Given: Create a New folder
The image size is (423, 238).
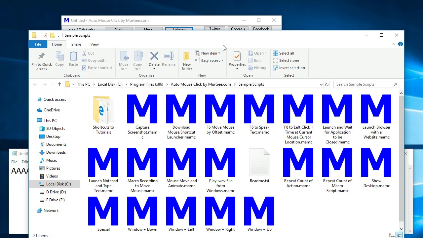Looking at the screenshot, I should pyautogui.click(x=187, y=61).
